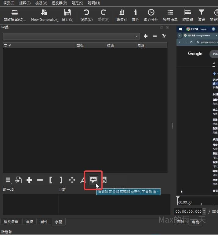
Task: Expand the subtitle track combo box
Action: tap(71, 36)
